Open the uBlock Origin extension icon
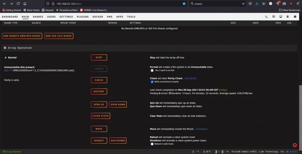Image resolution: width=302 pixels, height=154 pixels. (291, 4)
